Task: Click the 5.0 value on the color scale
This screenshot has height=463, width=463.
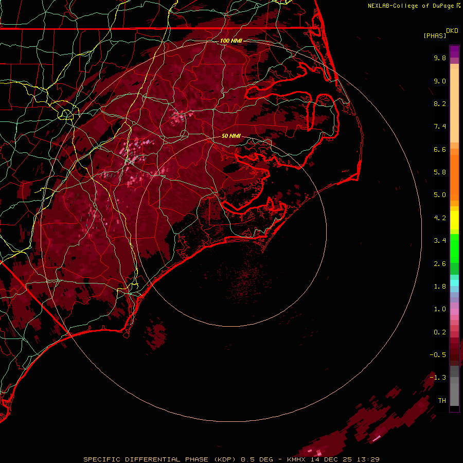Action: [440, 195]
